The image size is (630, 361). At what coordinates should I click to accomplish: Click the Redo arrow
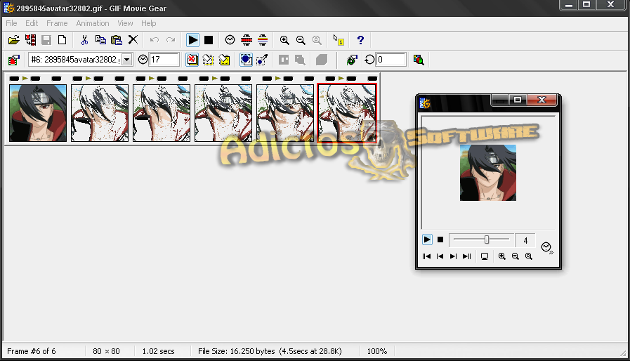click(171, 40)
